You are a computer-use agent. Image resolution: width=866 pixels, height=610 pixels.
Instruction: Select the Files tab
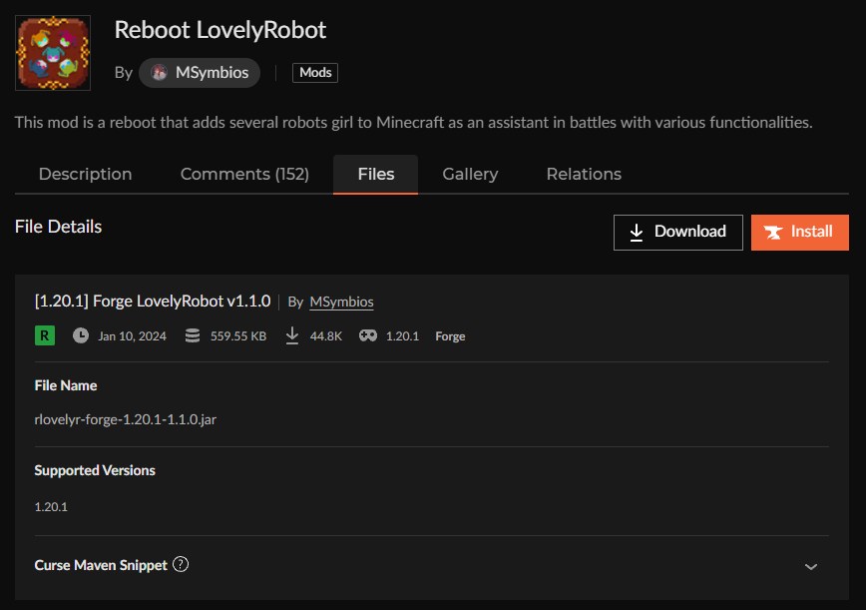375,174
